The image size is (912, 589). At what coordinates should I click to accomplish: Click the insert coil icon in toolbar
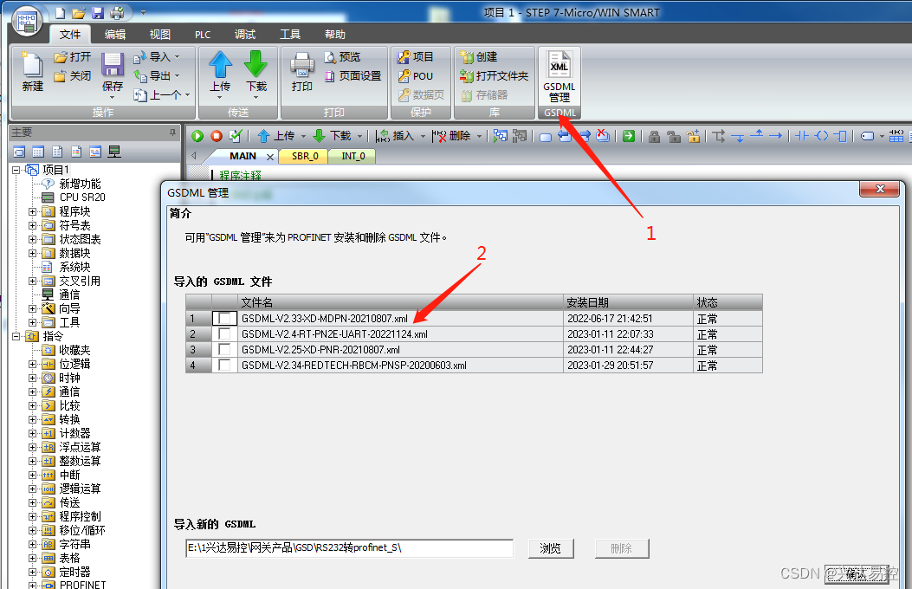[x=821, y=136]
